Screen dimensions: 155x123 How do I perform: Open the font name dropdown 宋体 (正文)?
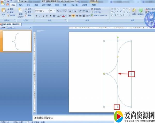pos(42,11)
